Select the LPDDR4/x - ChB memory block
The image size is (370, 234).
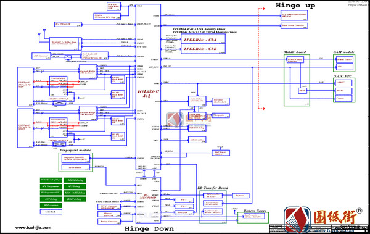point(203,49)
